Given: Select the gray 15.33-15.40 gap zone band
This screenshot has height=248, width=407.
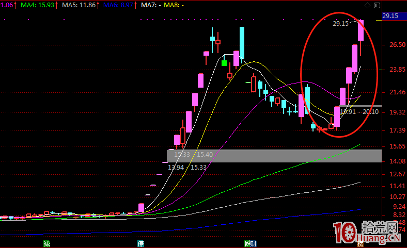Looking at the screenshot, I should click(x=274, y=156).
